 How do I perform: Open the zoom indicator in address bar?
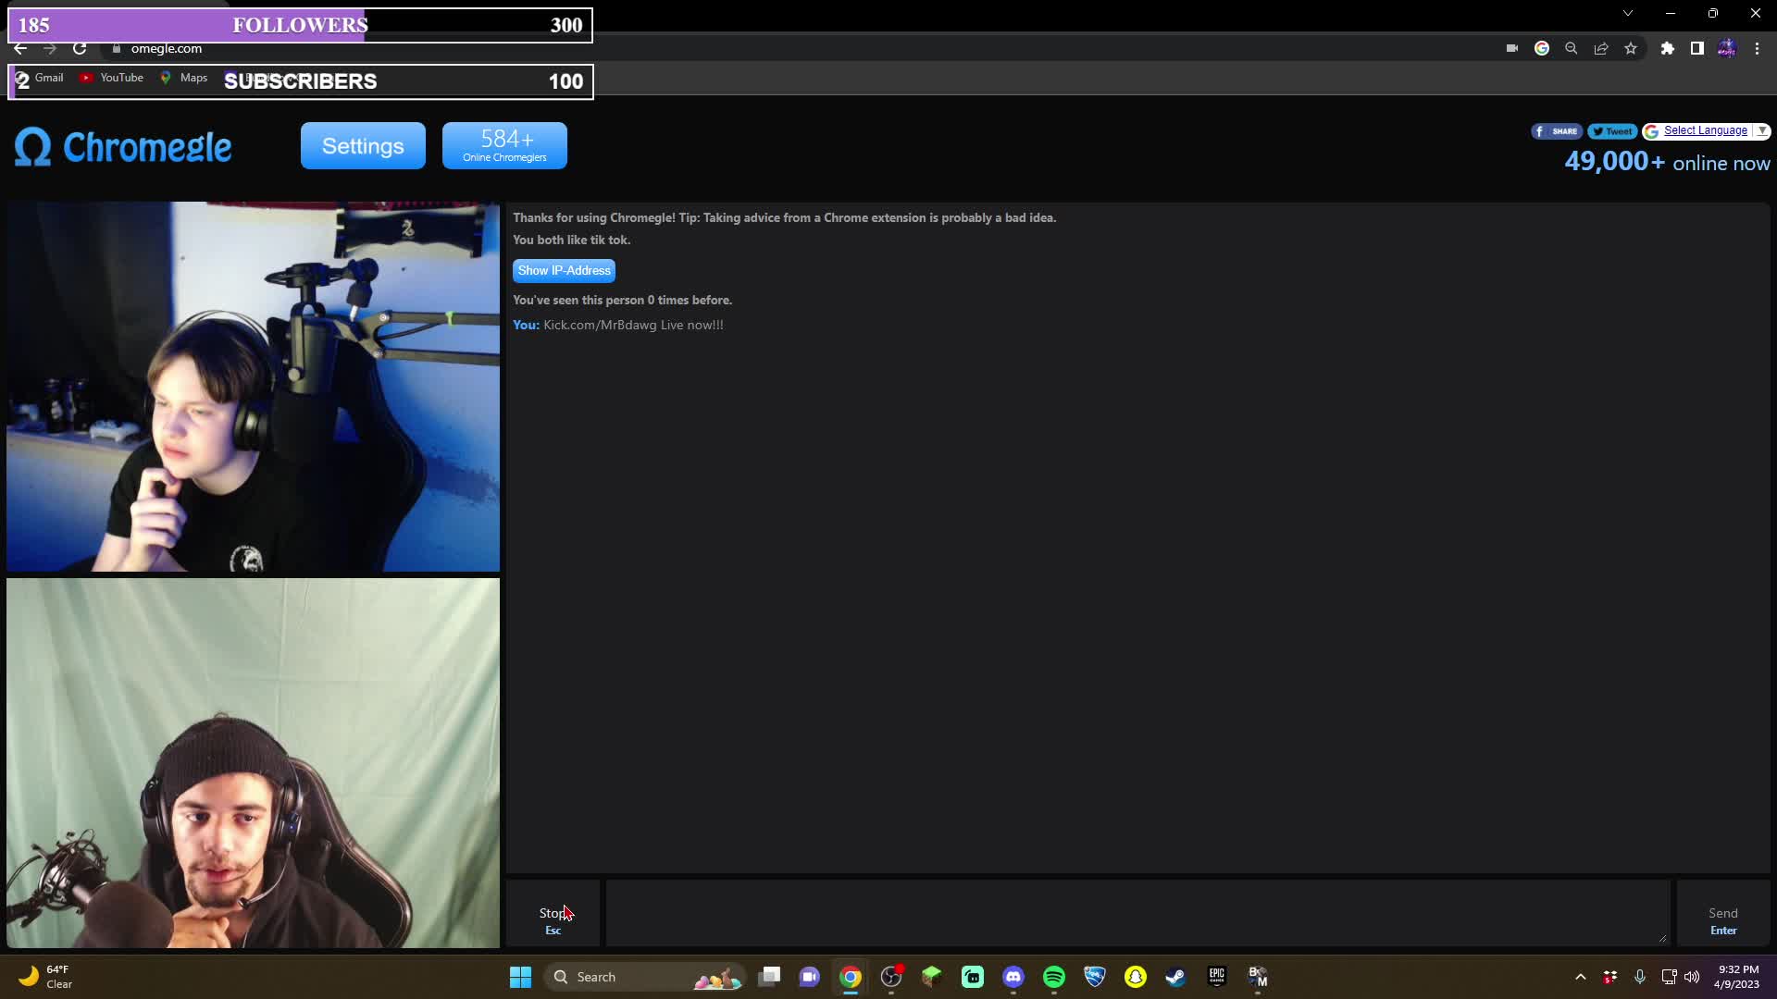coord(1572,48)
